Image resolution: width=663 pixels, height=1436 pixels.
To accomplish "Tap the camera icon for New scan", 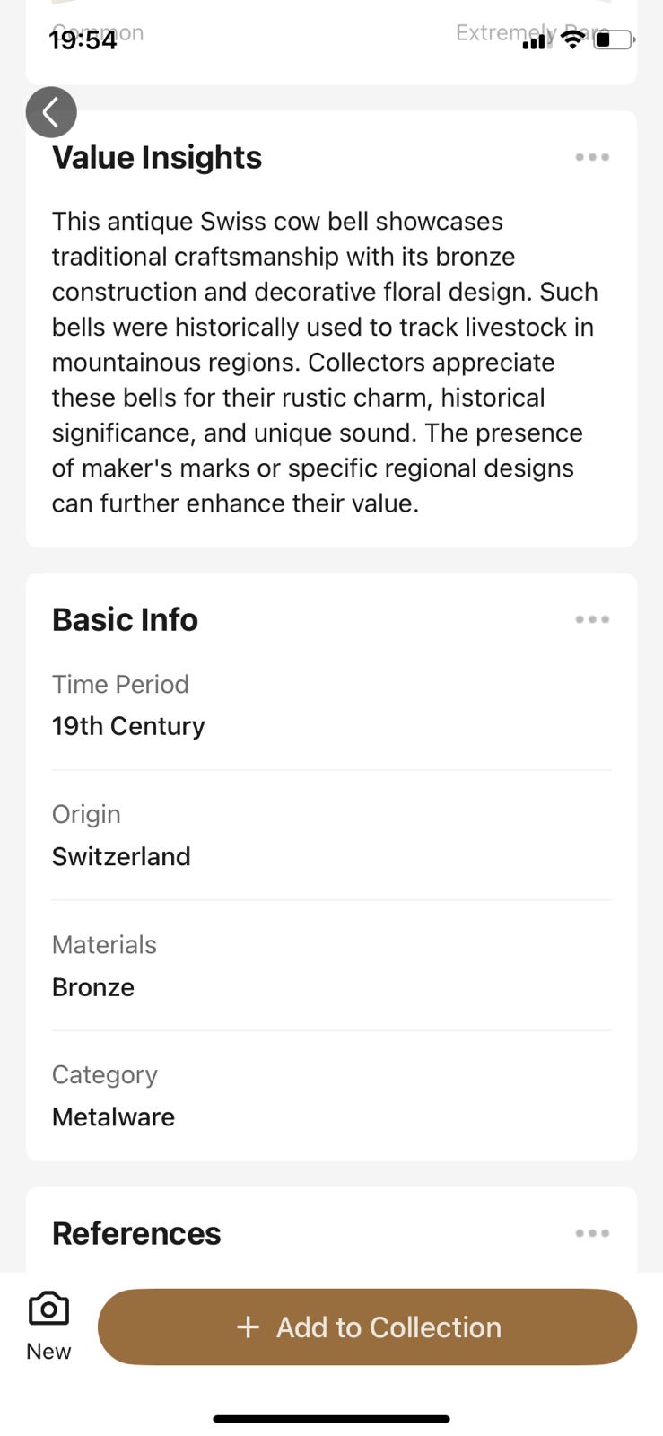I will [48, 1309].
